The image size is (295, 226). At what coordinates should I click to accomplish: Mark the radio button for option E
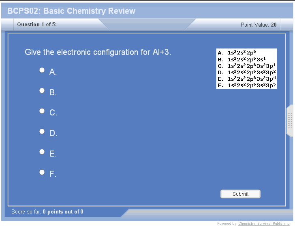pyautogui.click(x=42, y=152)
